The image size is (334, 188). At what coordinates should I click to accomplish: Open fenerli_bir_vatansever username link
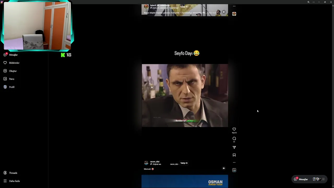click(160, 5)
